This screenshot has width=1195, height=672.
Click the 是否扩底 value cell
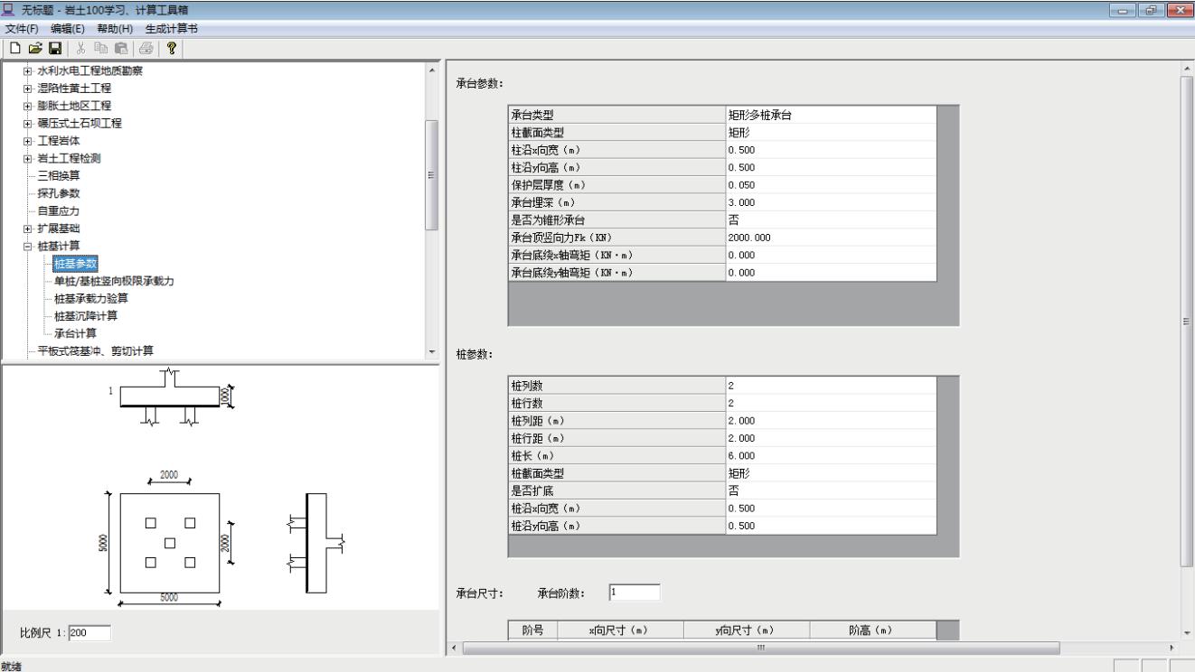pos(831,490)
